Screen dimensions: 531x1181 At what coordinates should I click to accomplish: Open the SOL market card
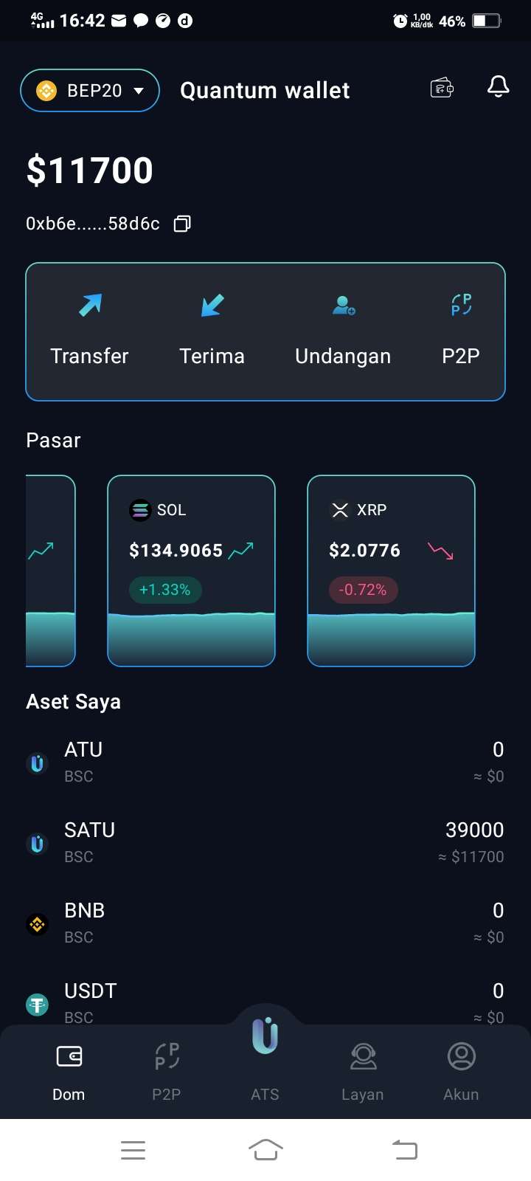(x=192, y=571)
